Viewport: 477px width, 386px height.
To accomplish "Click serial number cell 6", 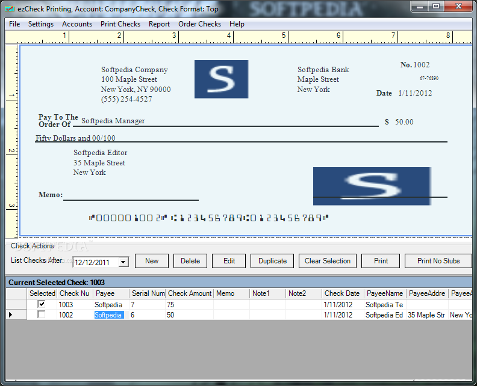I will coord(147,315).
